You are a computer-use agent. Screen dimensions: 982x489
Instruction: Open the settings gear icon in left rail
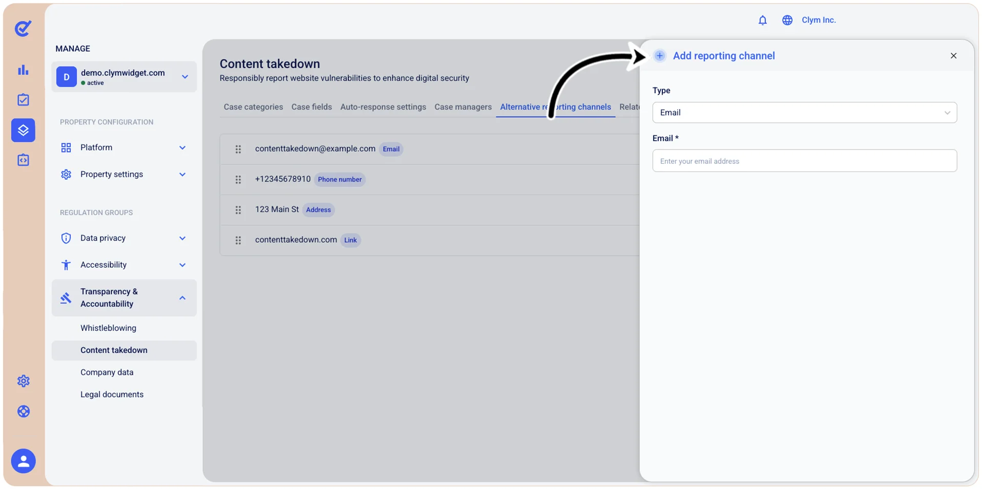23,381
